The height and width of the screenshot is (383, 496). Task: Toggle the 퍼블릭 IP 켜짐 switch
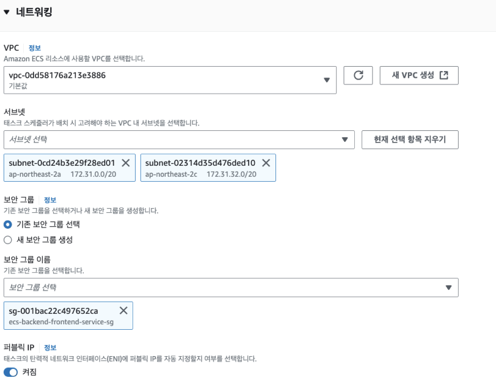coord(11,372)
